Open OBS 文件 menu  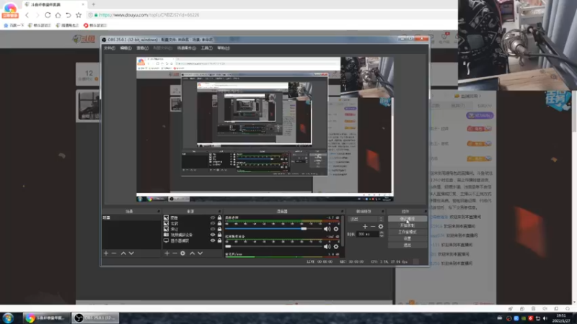pos(110,48)
